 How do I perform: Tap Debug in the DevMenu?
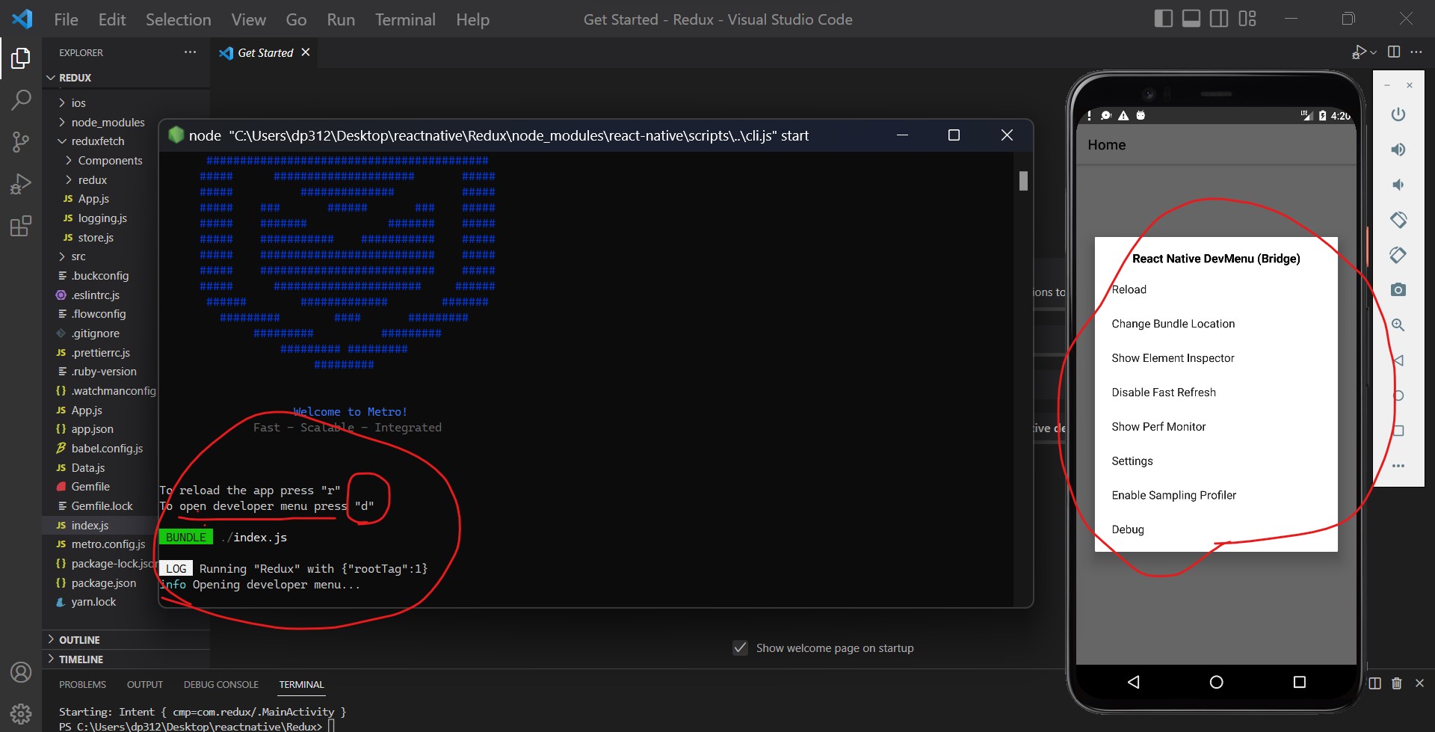tap(1127, 529)
